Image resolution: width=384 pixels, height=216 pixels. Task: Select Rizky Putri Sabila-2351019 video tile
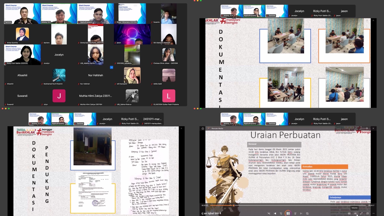click(22, 54)
